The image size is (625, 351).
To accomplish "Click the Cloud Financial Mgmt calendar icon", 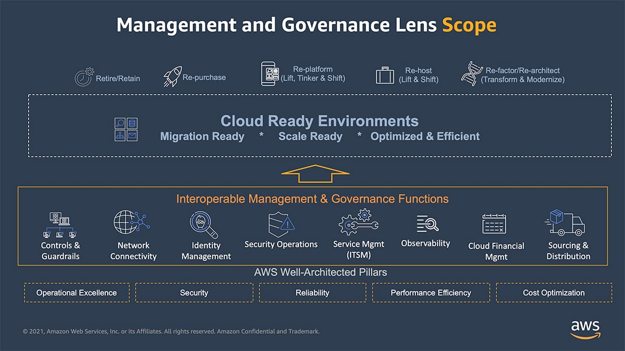I will [494, 224].
